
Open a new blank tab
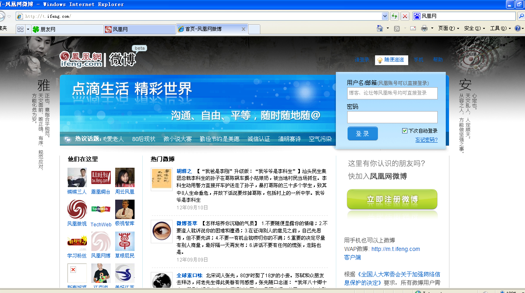254,29
